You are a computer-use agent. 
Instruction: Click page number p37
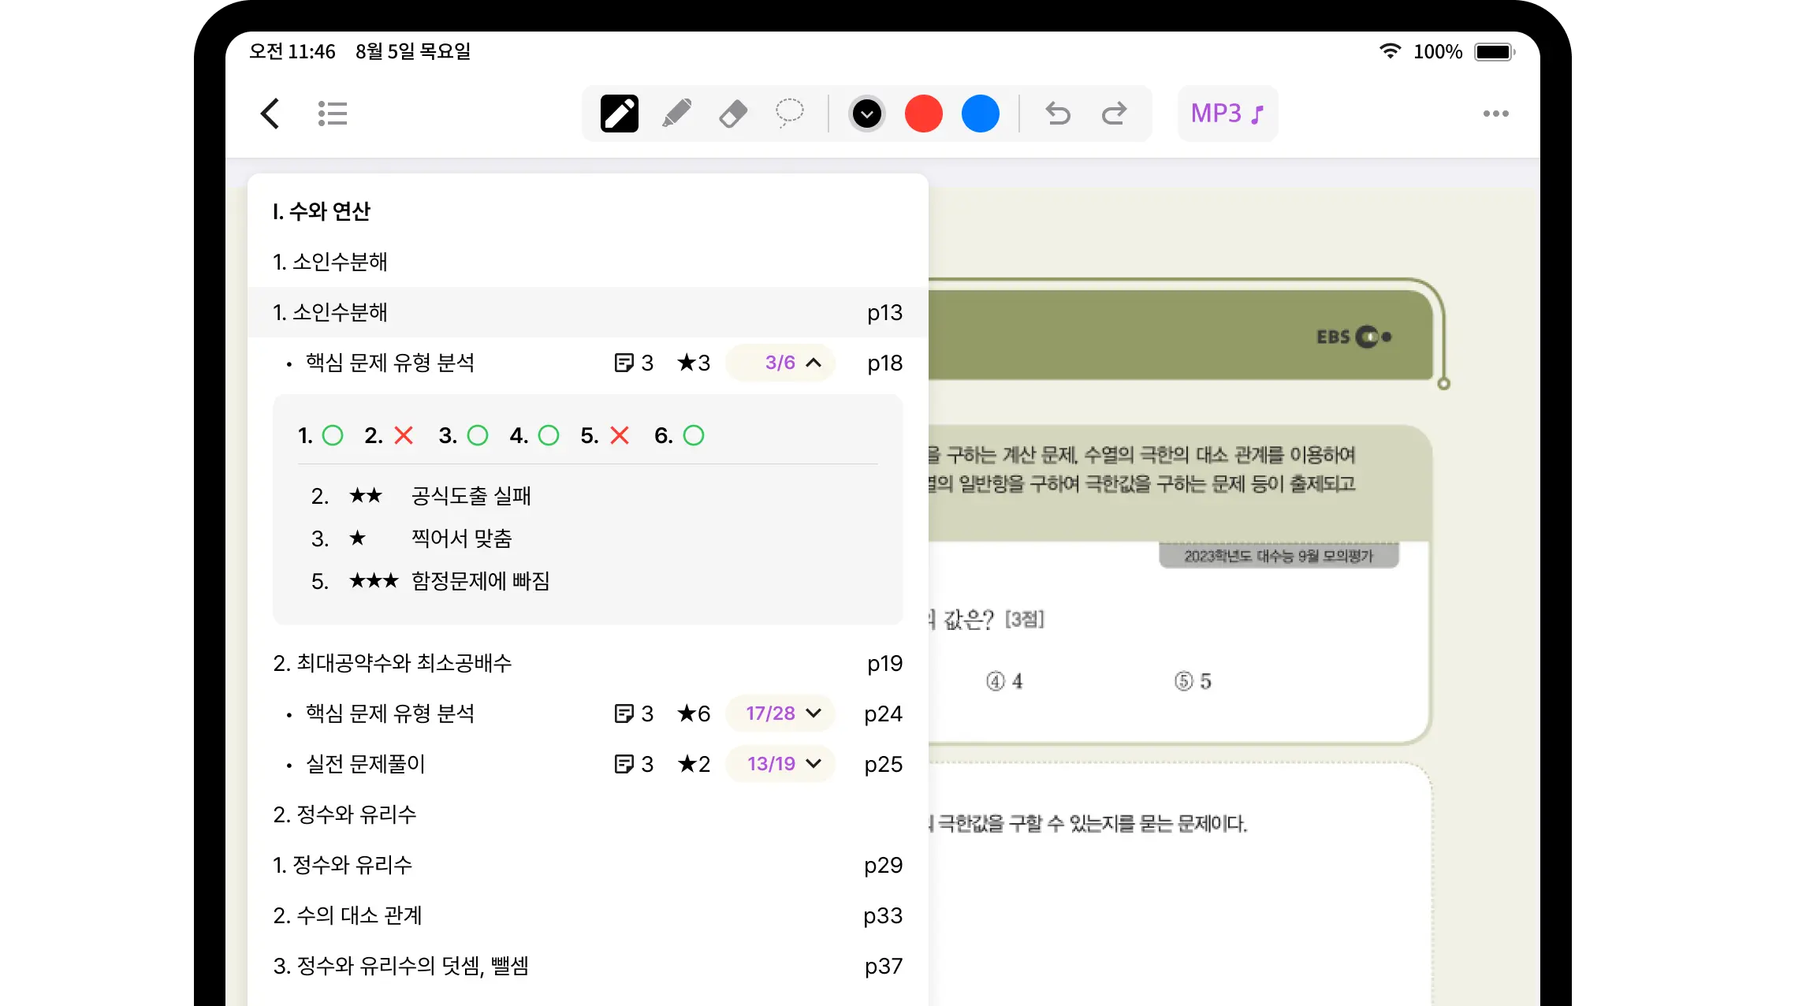pyautogui.click(x=884, y=966)
